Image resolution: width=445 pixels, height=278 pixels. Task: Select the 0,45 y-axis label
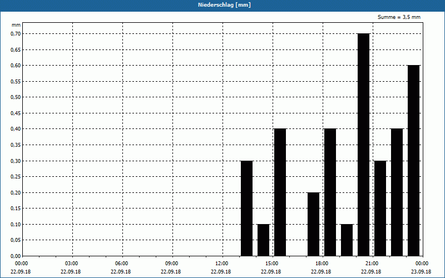coord(16,113)
